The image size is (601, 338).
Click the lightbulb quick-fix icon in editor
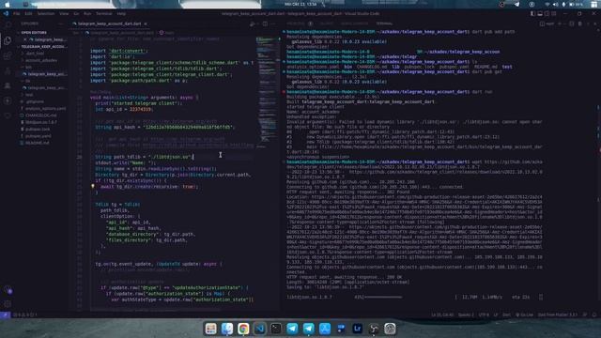92,187
